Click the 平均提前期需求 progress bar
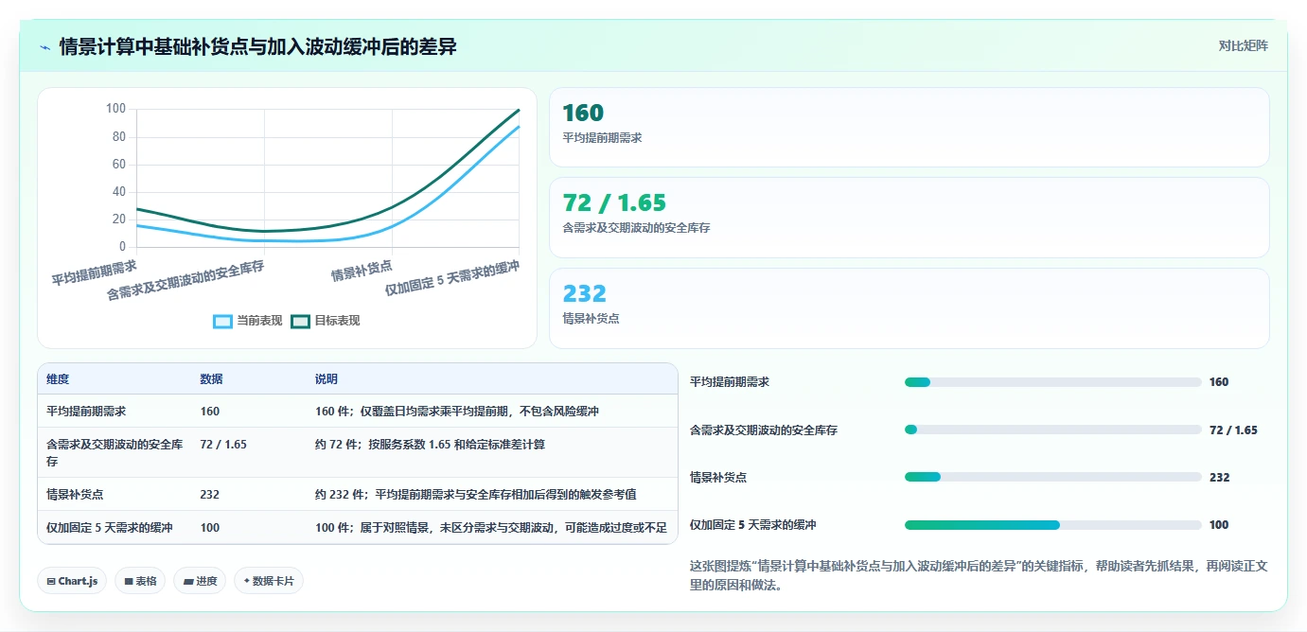Screen dimensions: 1307x632 [1052, 382]
